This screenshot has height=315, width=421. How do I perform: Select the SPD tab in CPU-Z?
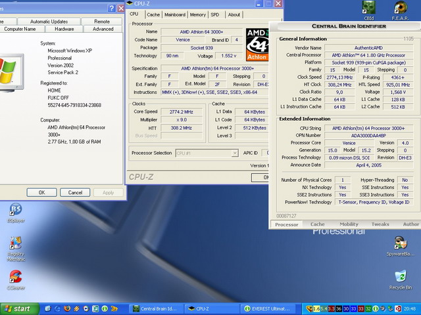215,14
